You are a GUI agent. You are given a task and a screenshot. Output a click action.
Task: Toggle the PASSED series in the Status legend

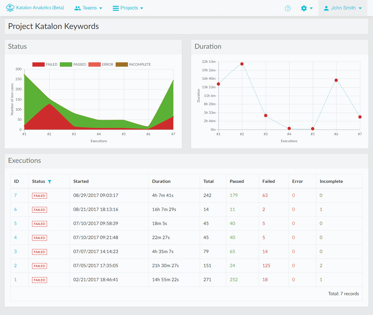(x=73, y=64)
